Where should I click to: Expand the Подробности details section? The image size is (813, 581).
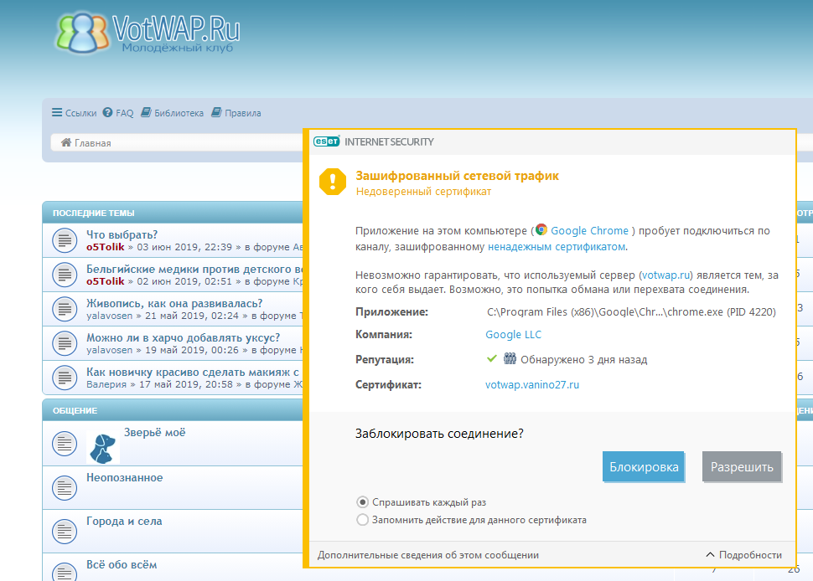[743, 555]
